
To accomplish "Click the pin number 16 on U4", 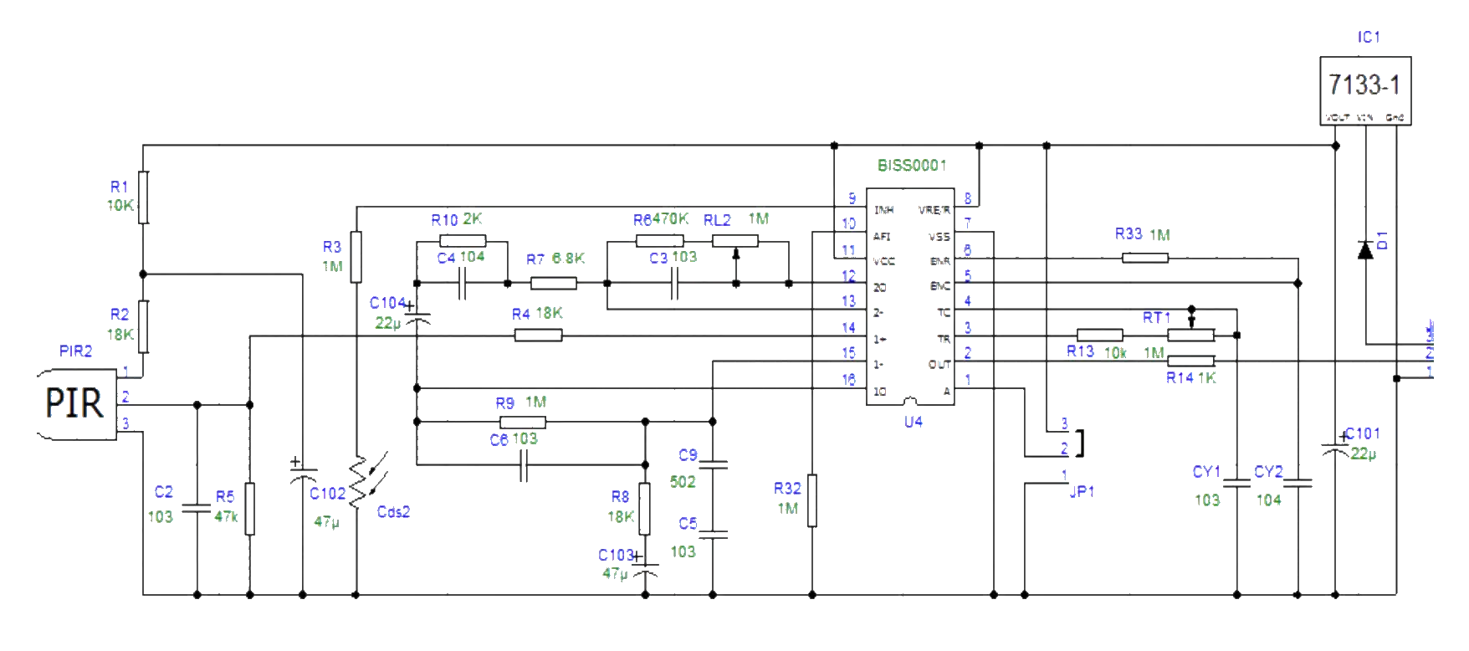I will pos(848,379).
